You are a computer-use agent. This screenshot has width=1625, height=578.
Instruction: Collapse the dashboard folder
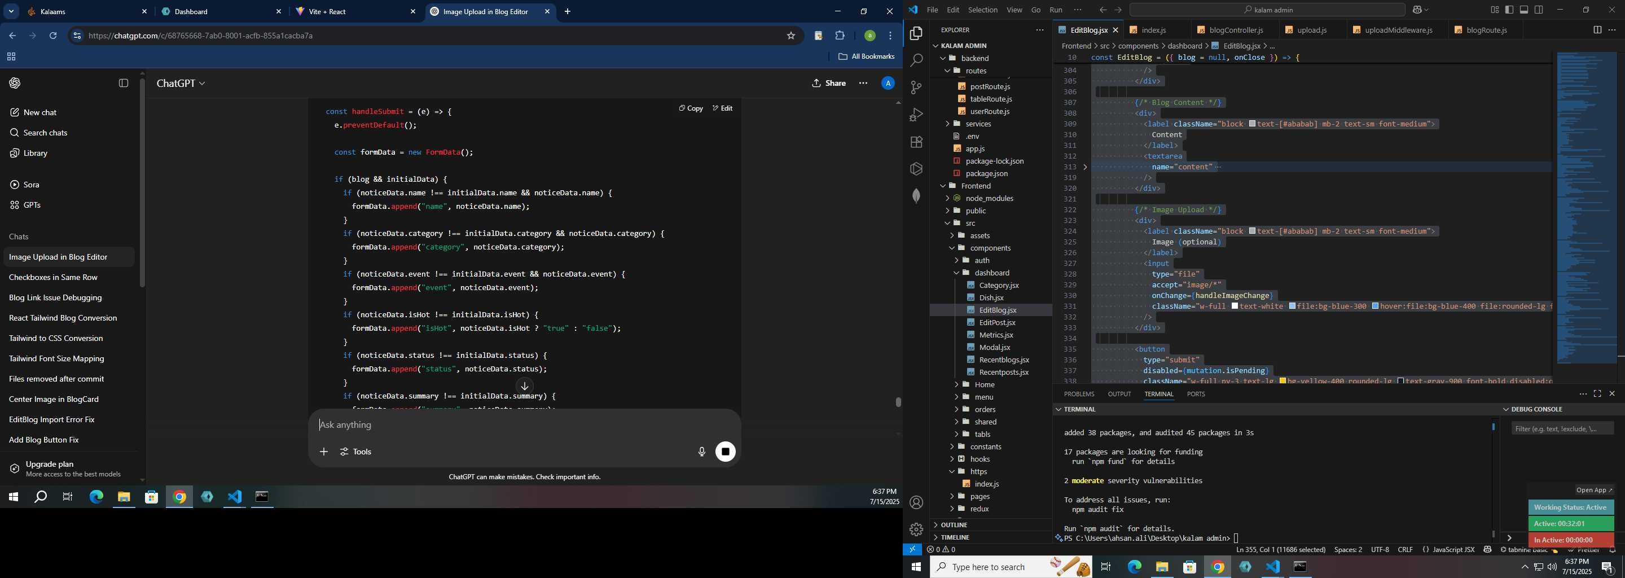tap(956, 273)
